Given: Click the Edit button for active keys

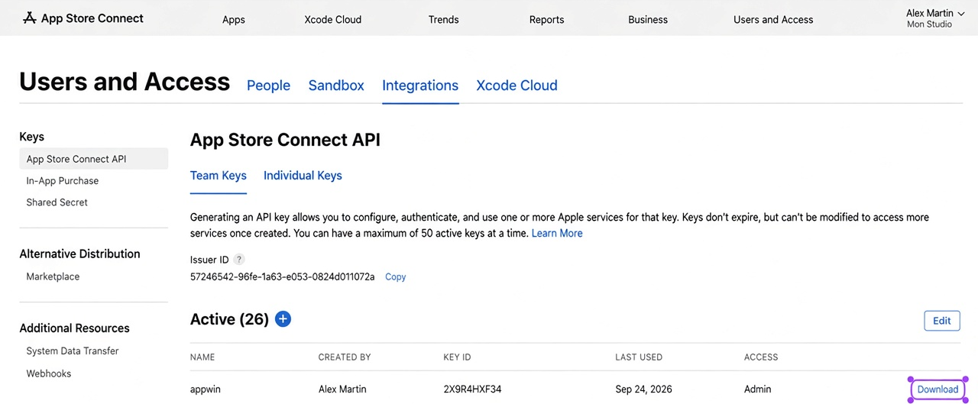Looking at the screenshot, I should (942, 321).
